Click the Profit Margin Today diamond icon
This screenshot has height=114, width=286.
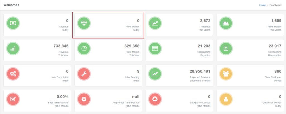tap(84, 23)
